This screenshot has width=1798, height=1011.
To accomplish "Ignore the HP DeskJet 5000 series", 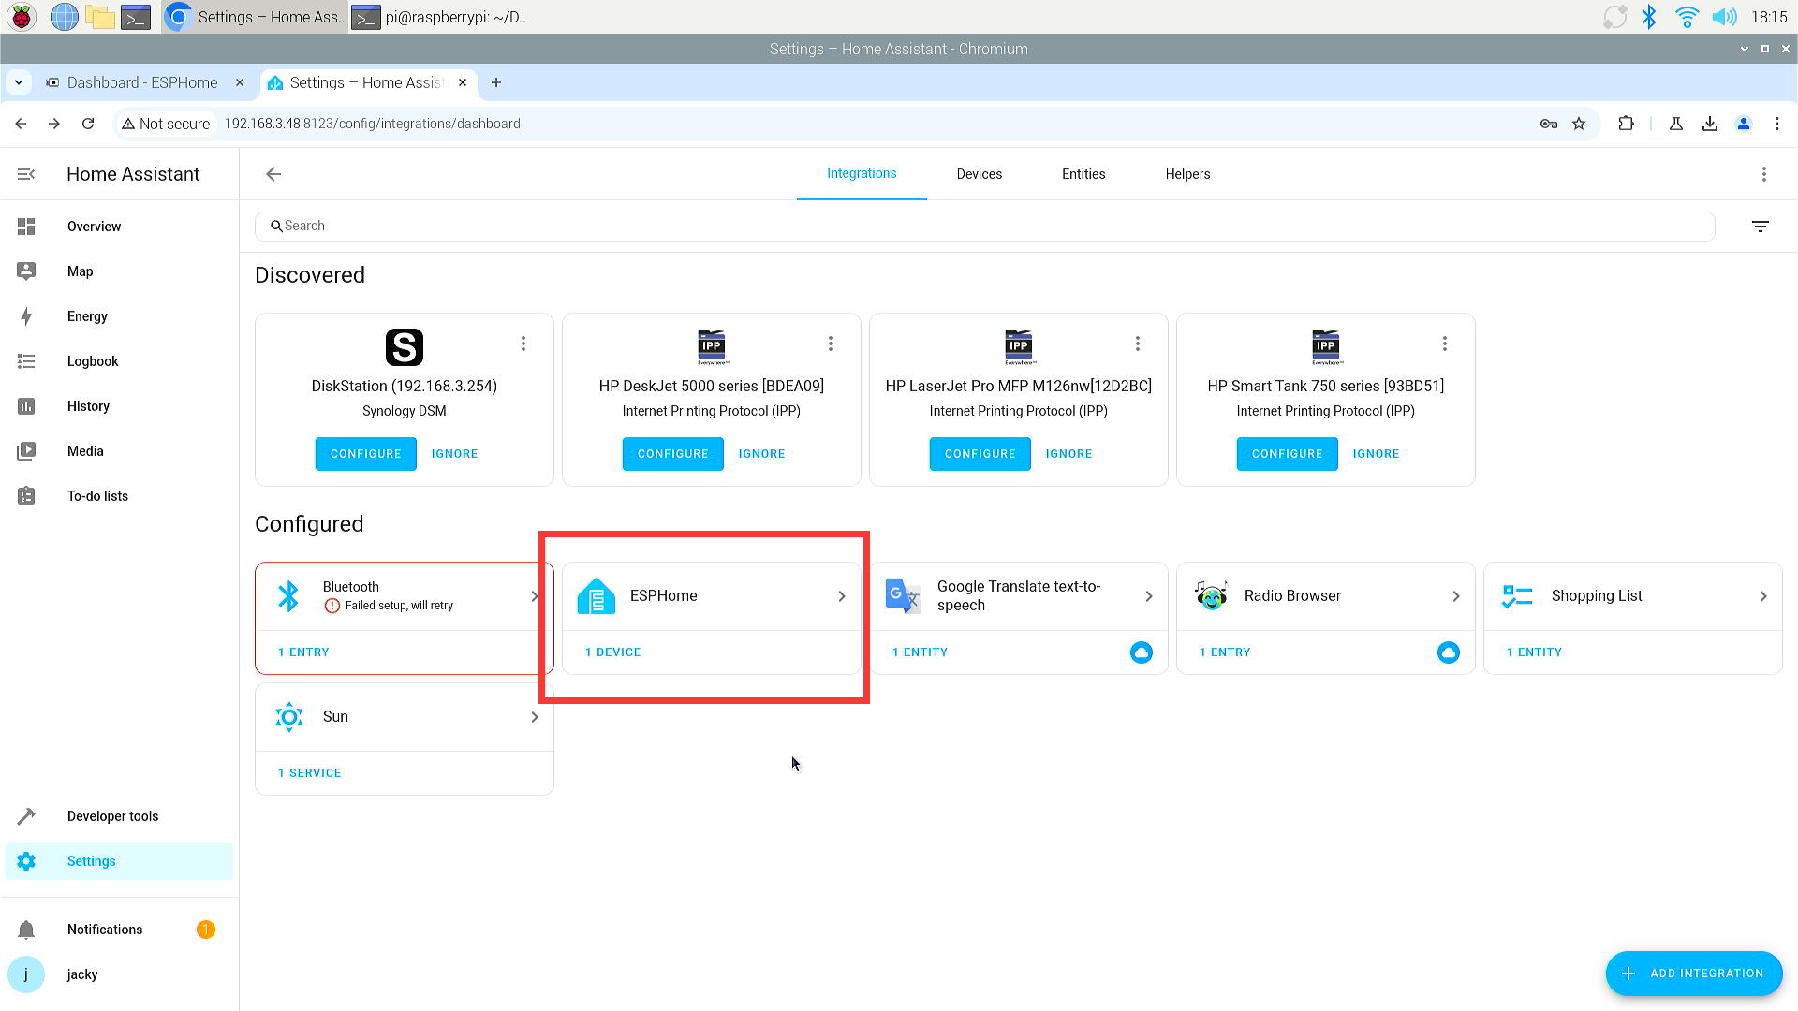I will pos(762,454).
